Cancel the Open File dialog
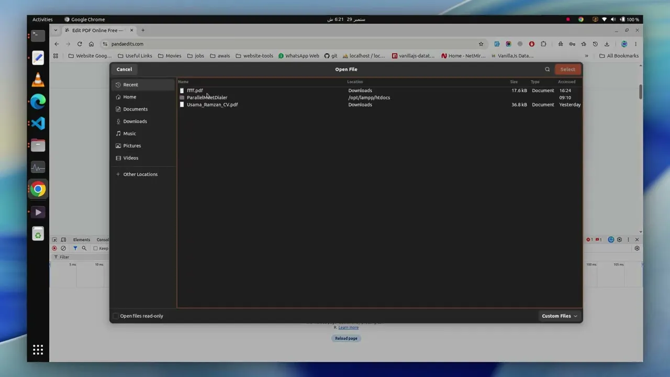The height and width of the screenshot is (377, 670). [x=124, y=69]
